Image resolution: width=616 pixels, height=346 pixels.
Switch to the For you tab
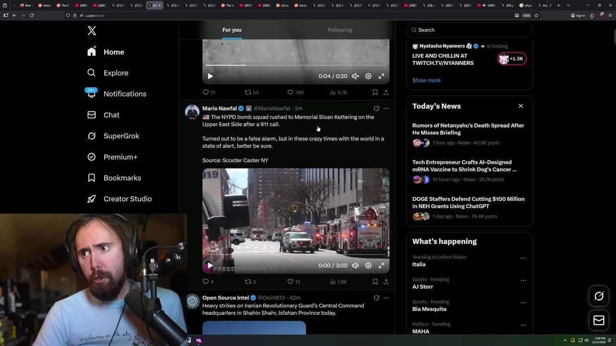[232, 30]
